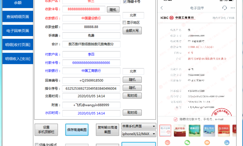The height and width of the screenshot is (146, 243).
Task: Click the 水印时间 field
Action: click(x=91, y=113)
